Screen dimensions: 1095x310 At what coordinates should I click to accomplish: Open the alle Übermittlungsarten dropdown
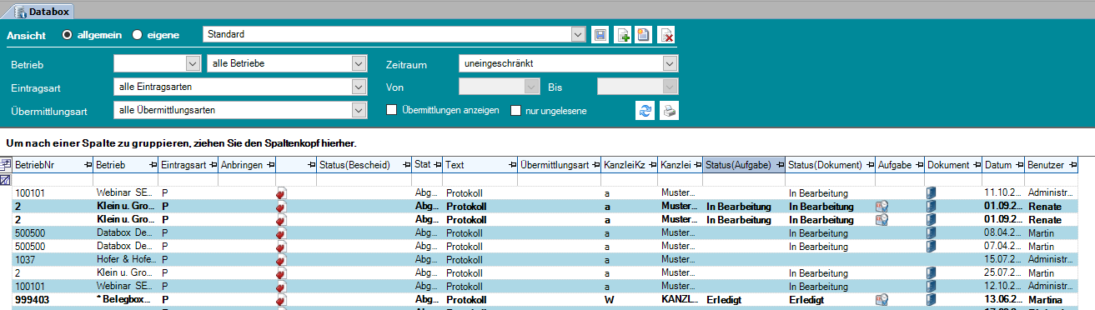(359, 110)
